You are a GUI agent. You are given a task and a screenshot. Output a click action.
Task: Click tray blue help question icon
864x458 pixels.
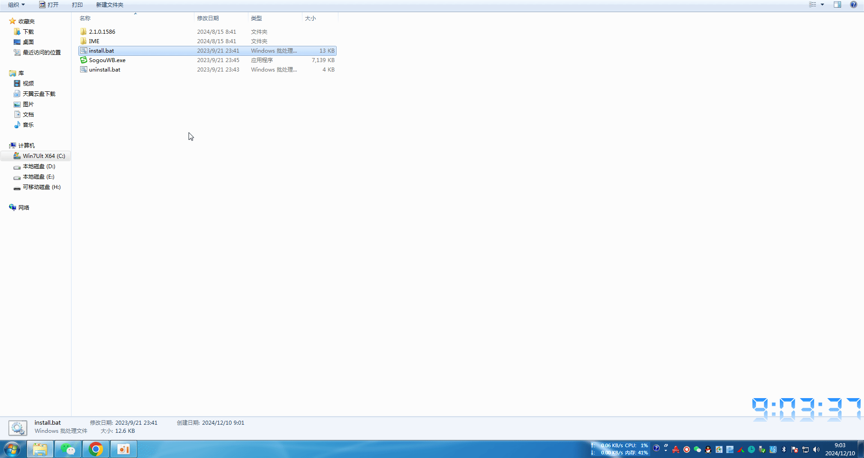pos(657,448)
